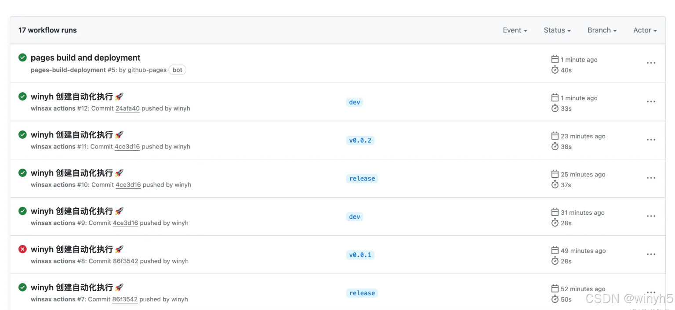Open more options menu for run #9
The image size is (675, 310).
(x=651, y=216)
